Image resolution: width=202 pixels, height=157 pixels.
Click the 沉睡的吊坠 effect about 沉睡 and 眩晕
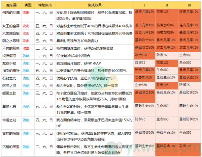pyautogui.click(x=94, y=150)
